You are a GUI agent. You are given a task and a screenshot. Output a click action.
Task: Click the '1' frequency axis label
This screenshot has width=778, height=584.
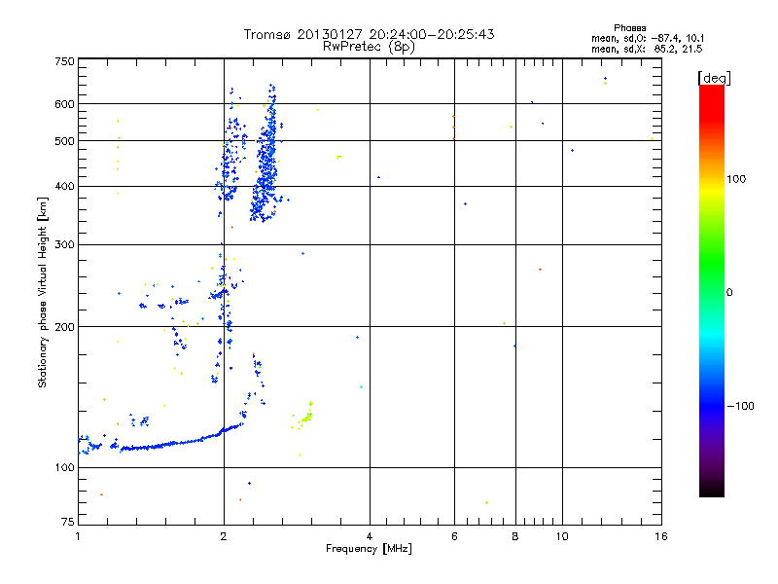pyautogui.click(x=78, y=536)
